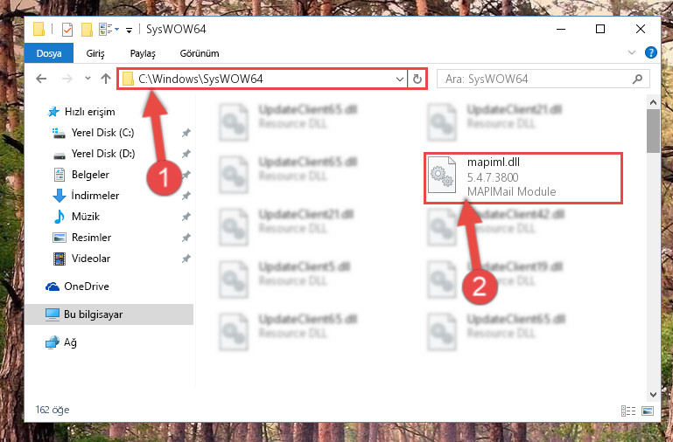Click the search magnifier icon
Screen dimensions: 673x442
638,79
